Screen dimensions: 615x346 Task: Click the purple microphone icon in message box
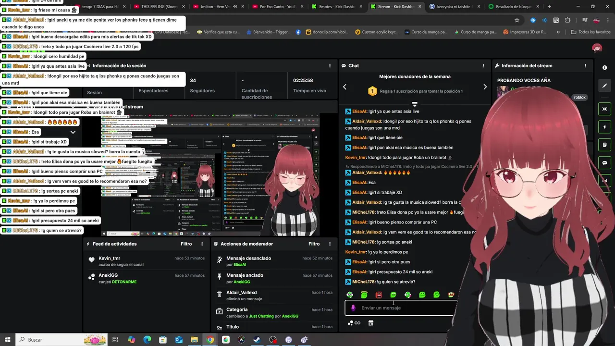pyautogui.click(x=353, y=308)
